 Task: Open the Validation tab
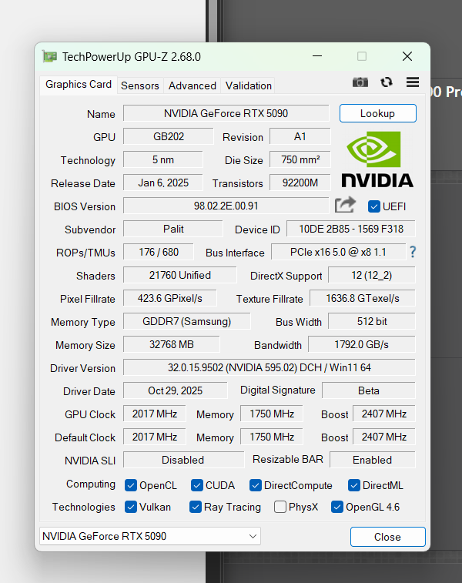[249, 85]
